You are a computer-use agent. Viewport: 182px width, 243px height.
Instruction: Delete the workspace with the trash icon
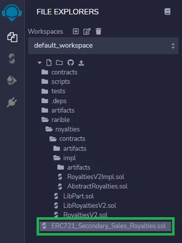[x=98, y=31]
